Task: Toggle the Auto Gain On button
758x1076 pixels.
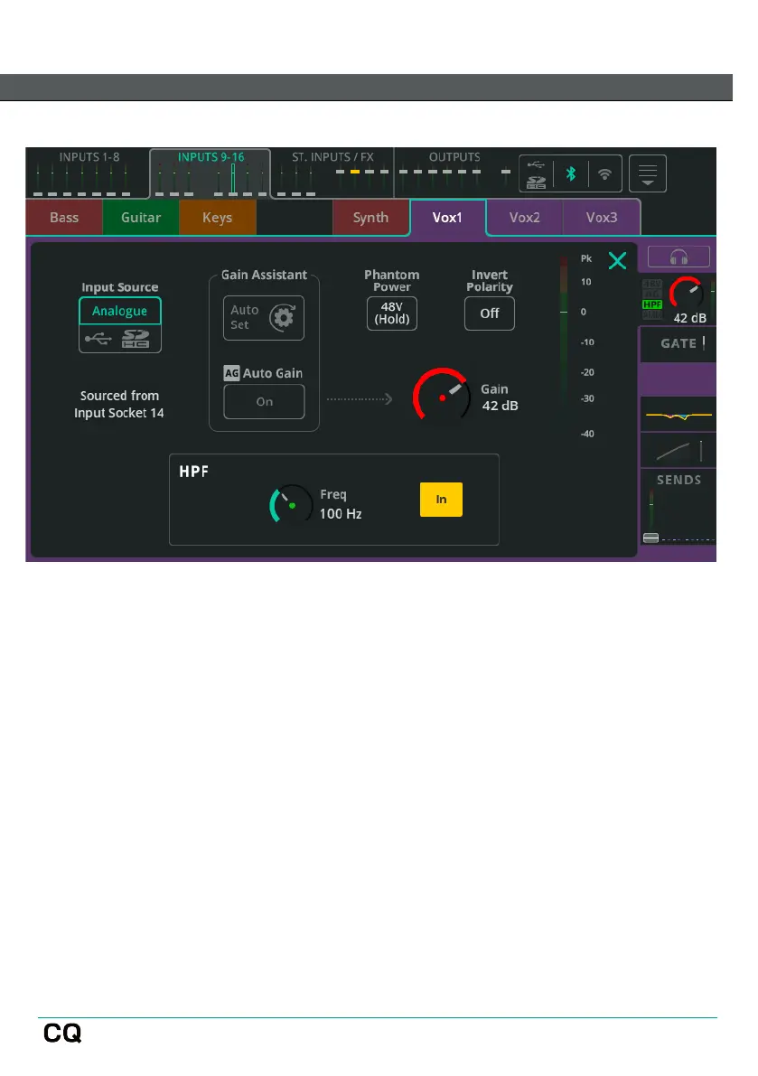Action: (264, 401)
